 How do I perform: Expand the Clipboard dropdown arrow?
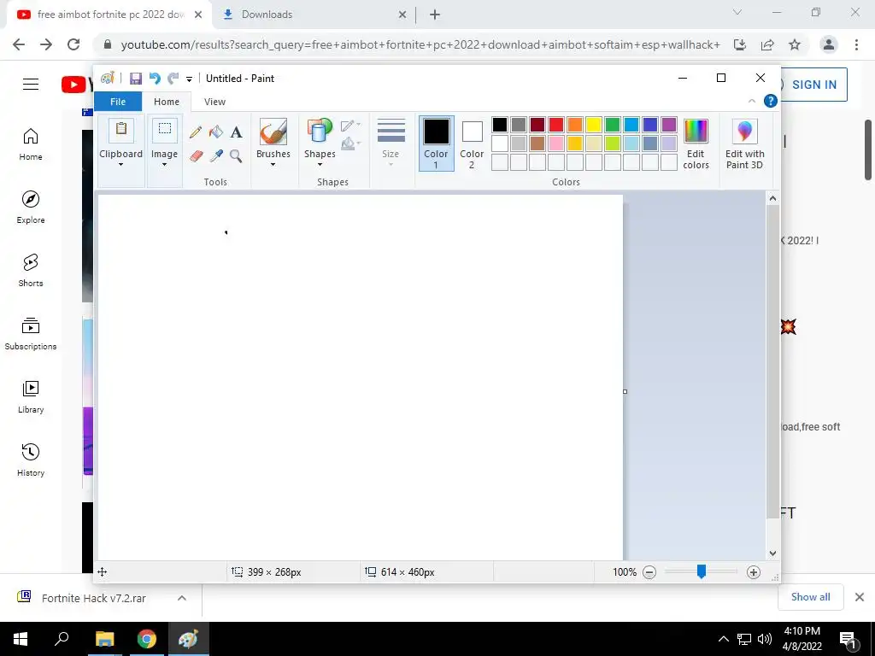[120, 165]
